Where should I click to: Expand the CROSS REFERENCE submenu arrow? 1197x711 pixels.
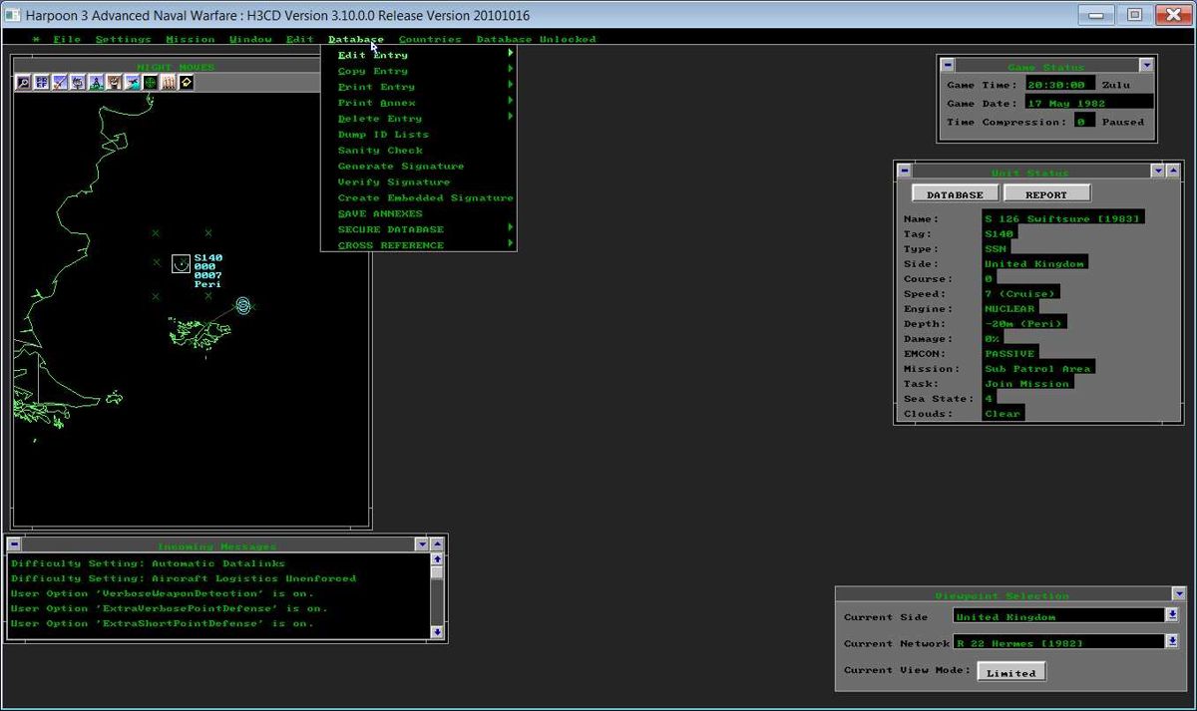[x=511, y=244]
